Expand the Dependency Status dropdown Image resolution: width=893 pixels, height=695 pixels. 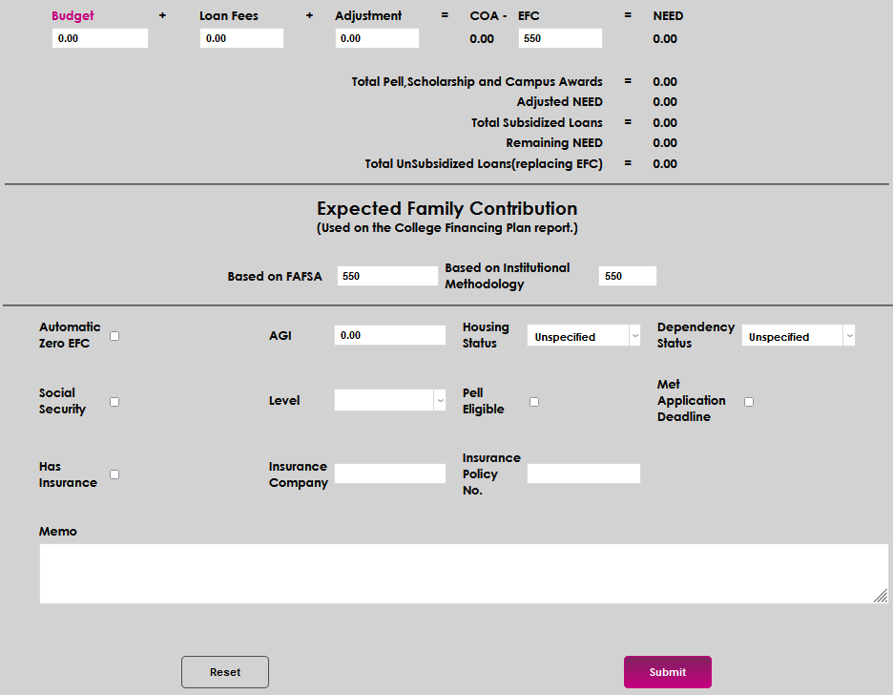click(x=798, y=336)
